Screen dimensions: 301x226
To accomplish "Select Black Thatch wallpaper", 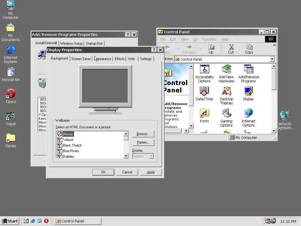I will (69, 145).
